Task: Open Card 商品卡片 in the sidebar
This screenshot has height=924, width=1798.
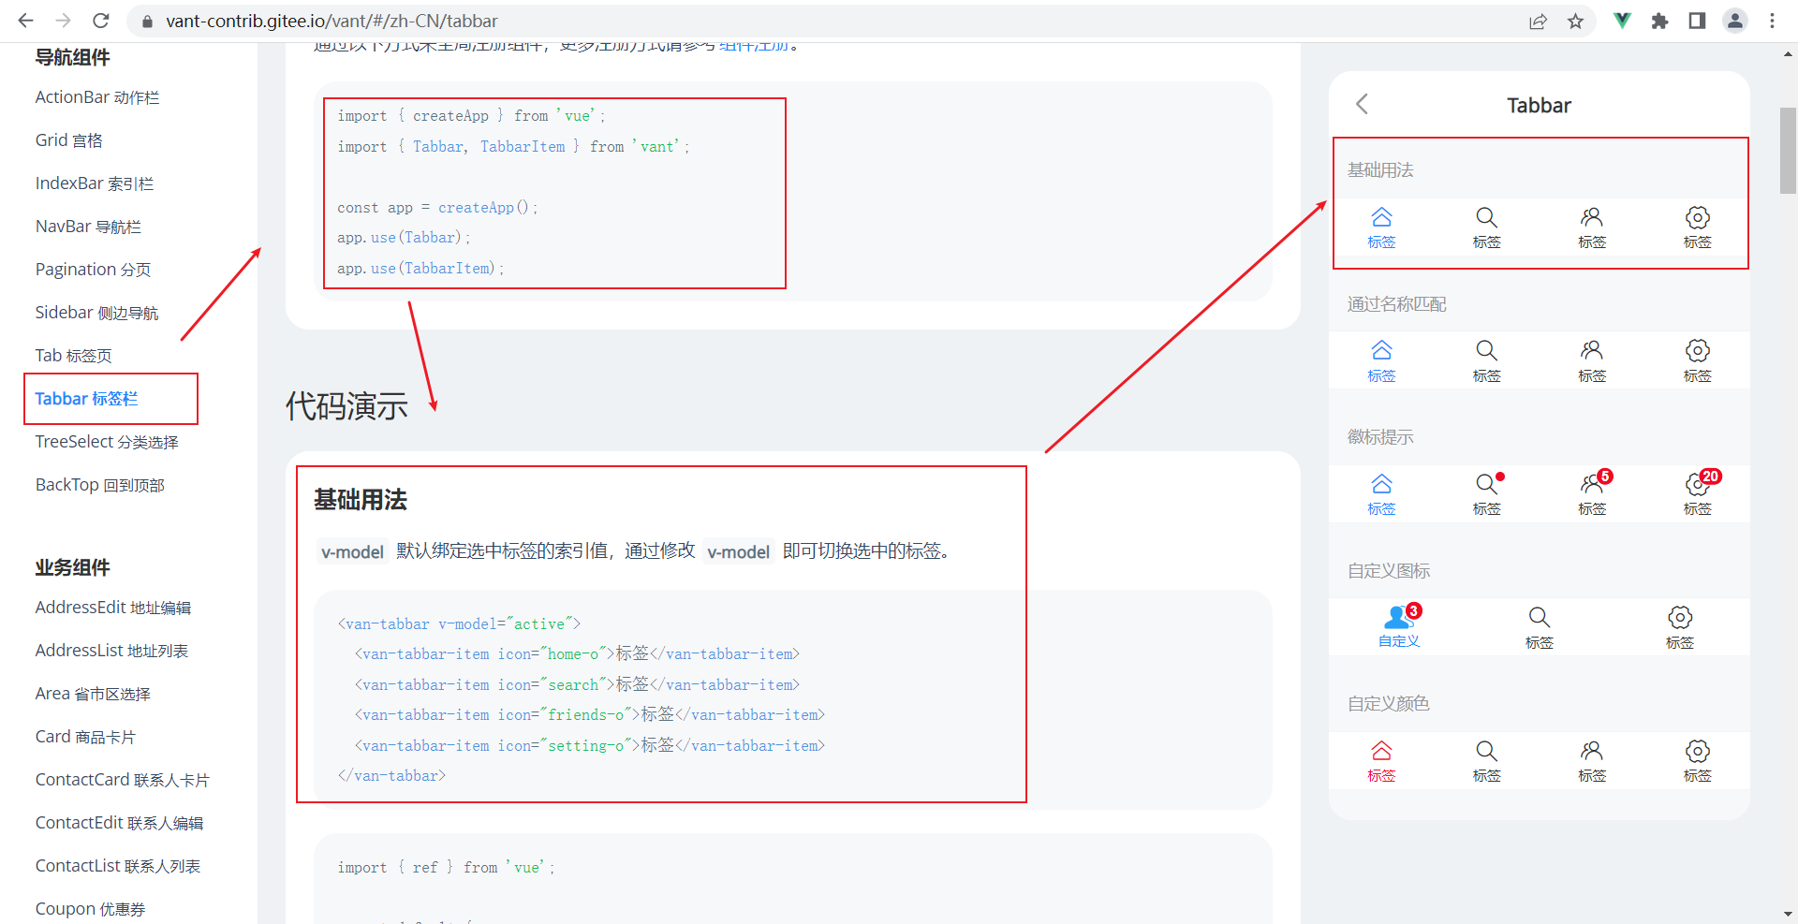Action: (85, 737)
